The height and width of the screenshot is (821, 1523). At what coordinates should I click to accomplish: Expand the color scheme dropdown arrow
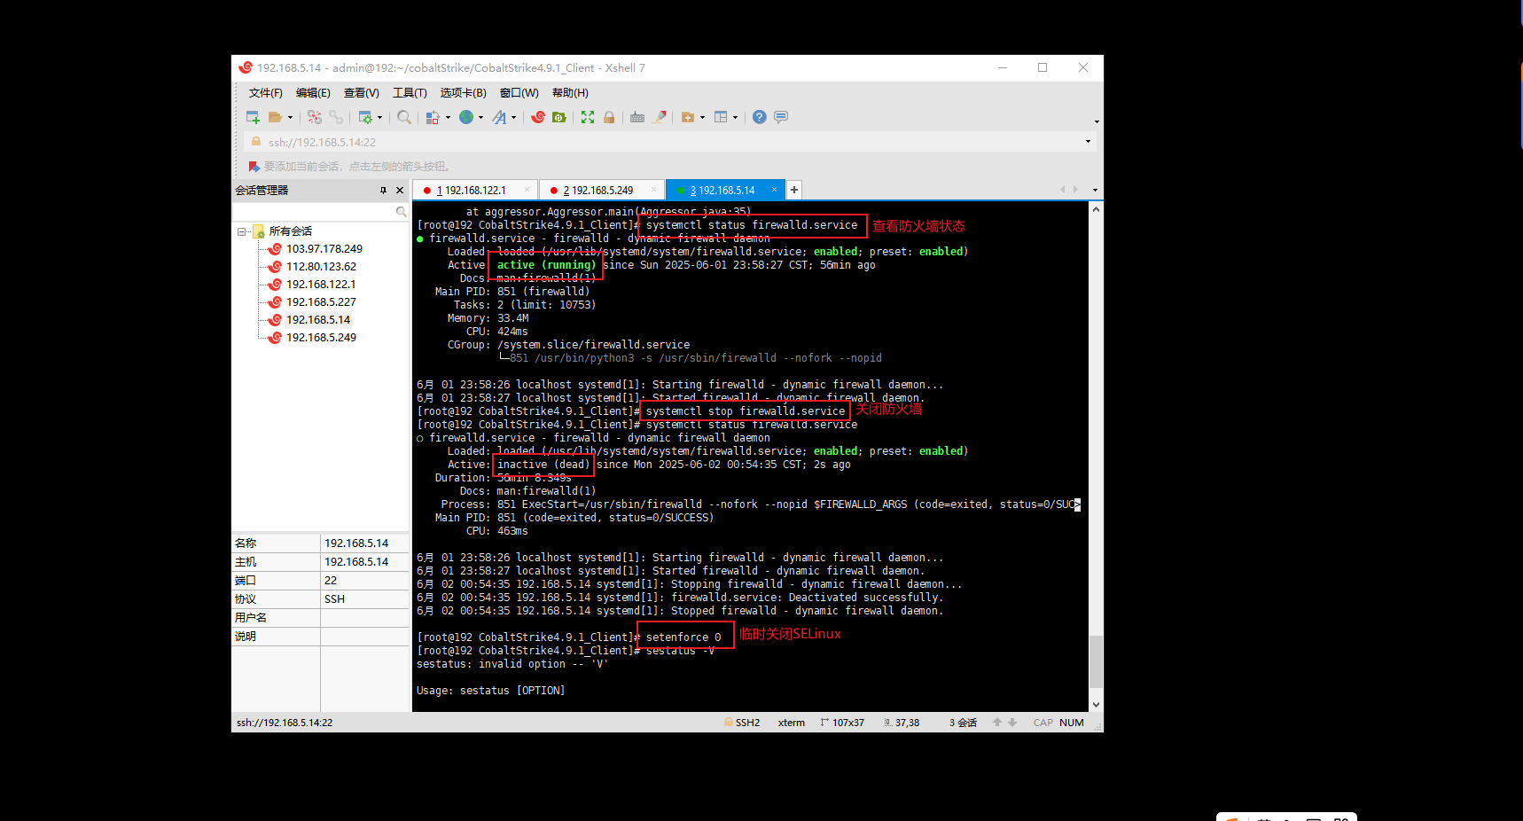(448, 117)
